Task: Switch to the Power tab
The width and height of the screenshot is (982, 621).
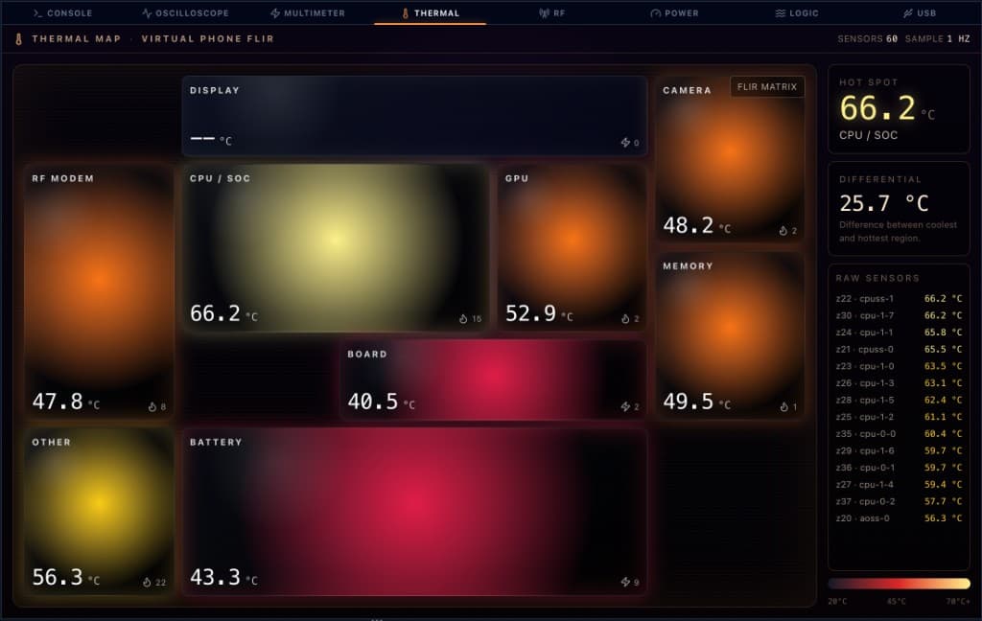Action: [674, 13]
